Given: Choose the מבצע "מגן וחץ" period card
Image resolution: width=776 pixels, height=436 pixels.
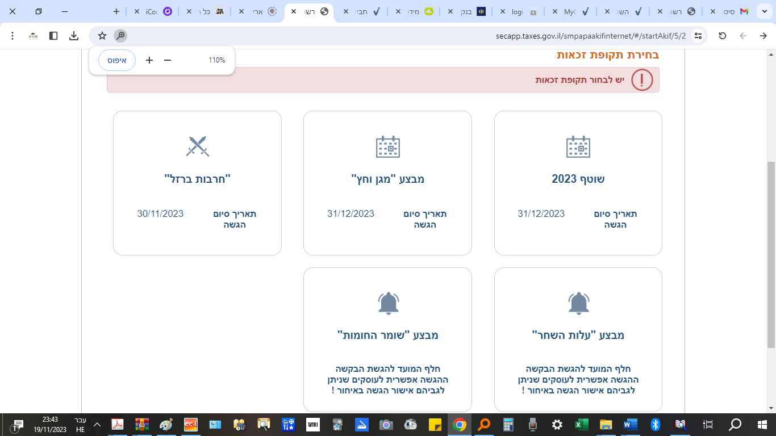Looking at the screenshot, I should coord(387,183).
